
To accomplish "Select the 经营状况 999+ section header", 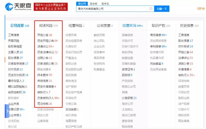I will pyautogui.click(x=133, y=25).
